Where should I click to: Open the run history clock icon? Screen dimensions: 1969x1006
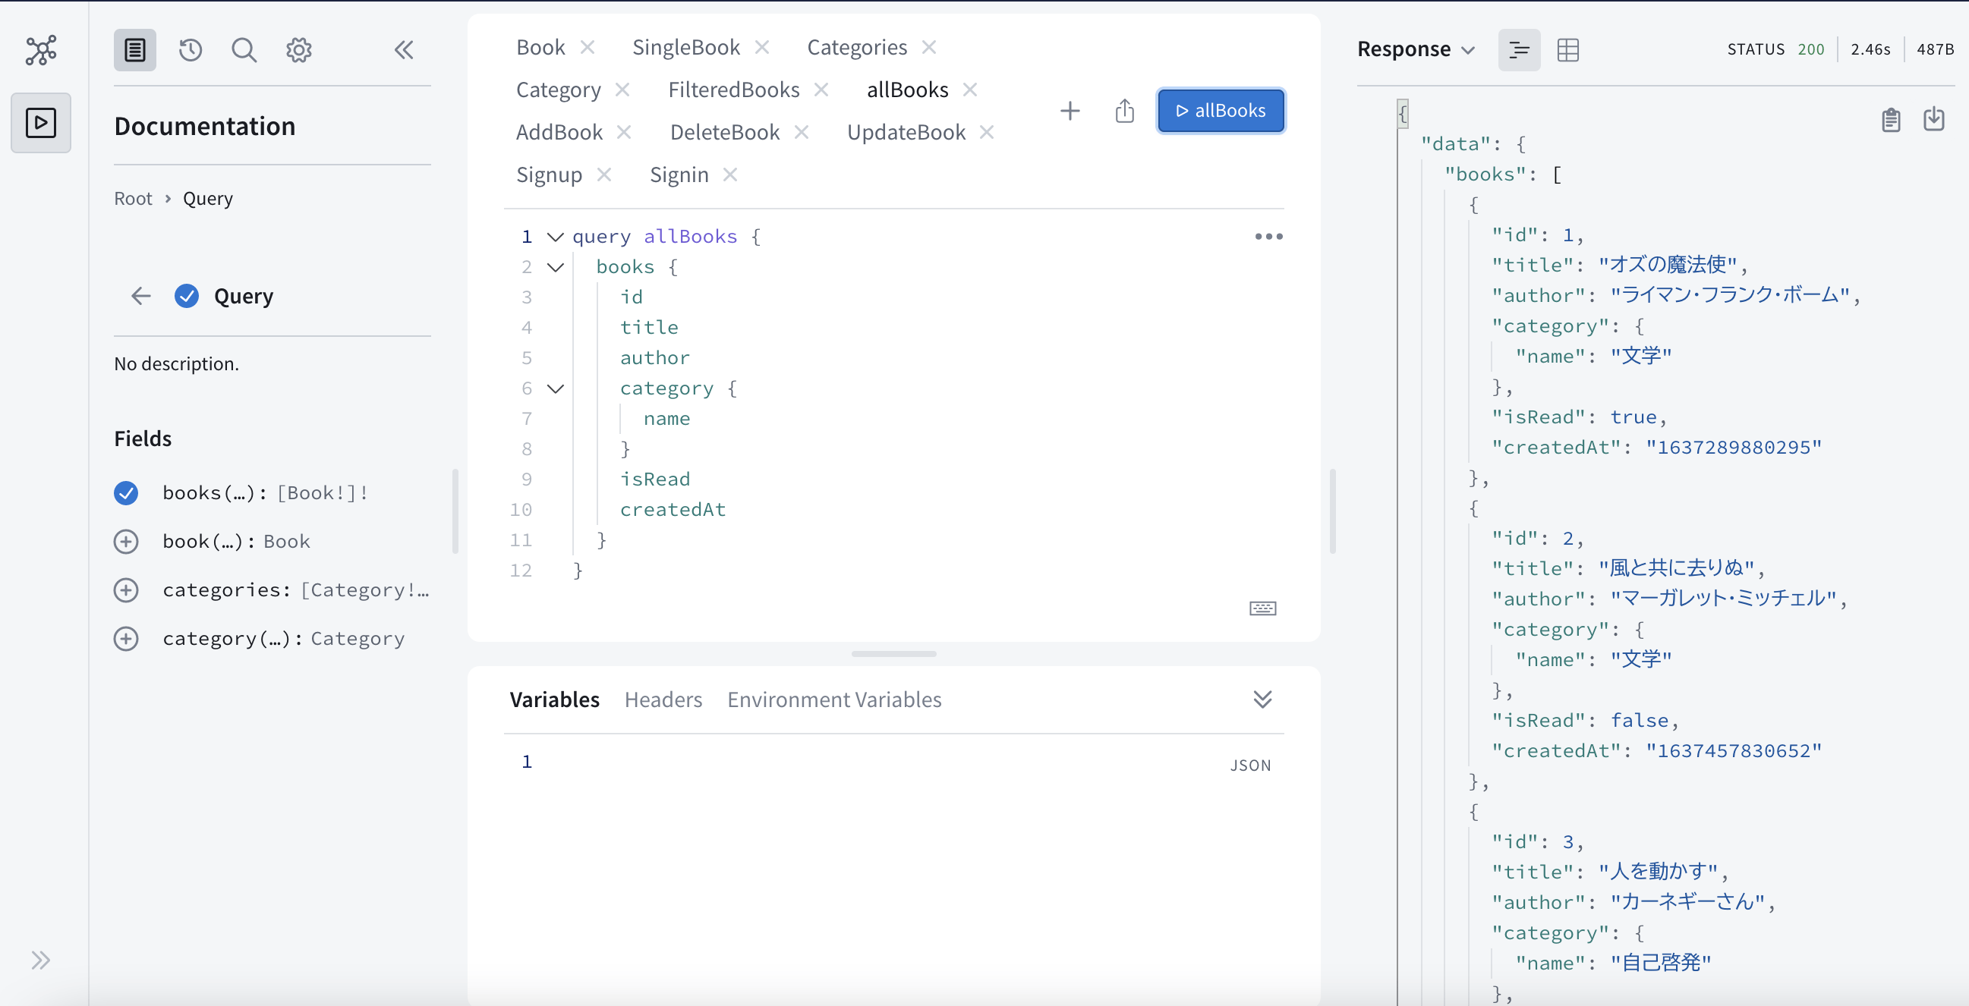pos(191,50)
